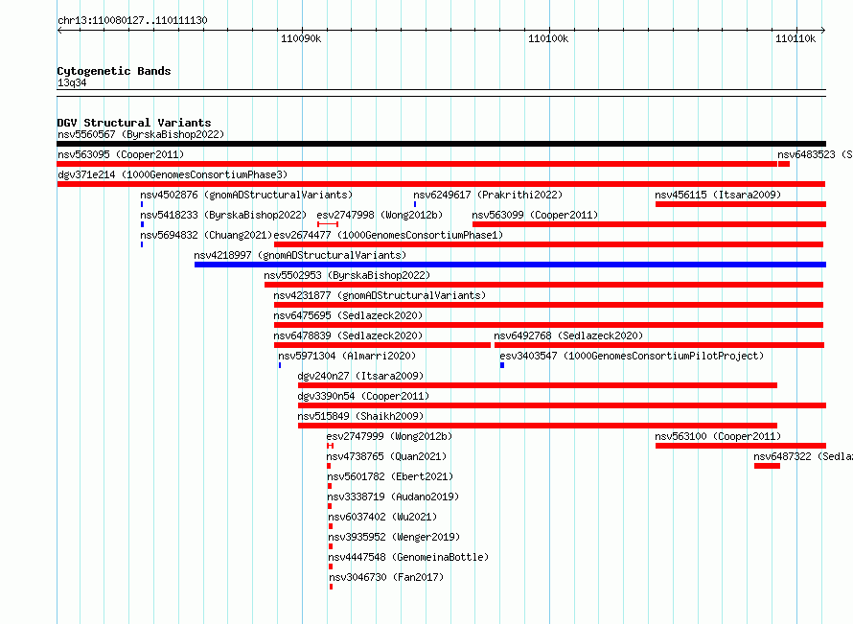This screenshot has height=624, width=853.
Task: Open nsv4447548 (GenomeinaBottle) label
Action: pos(408,557)
